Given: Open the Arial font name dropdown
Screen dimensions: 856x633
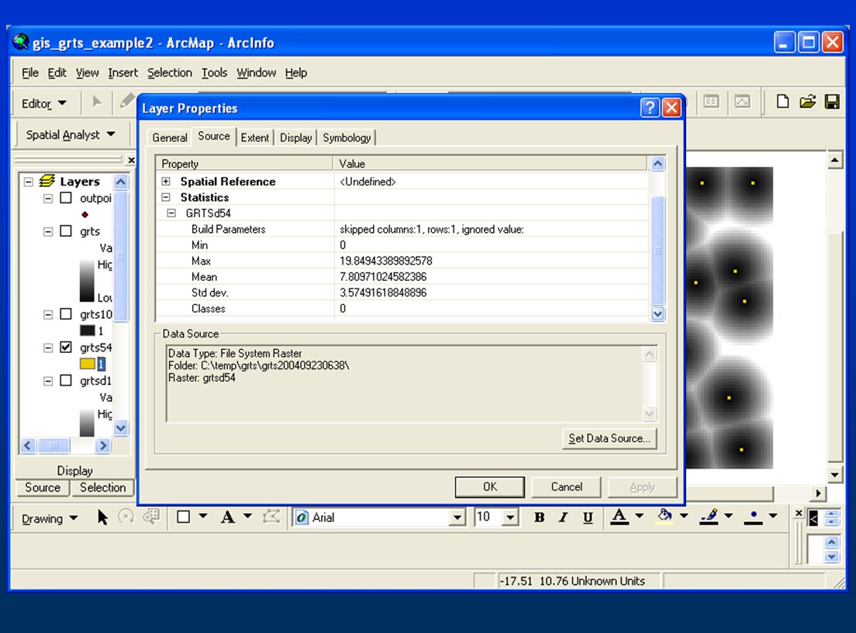Looking at the screenshot, I should coord(457,517).
